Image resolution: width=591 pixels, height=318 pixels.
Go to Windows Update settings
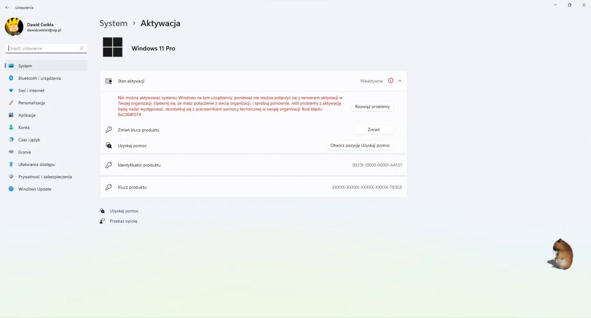[x=46, y=189]
